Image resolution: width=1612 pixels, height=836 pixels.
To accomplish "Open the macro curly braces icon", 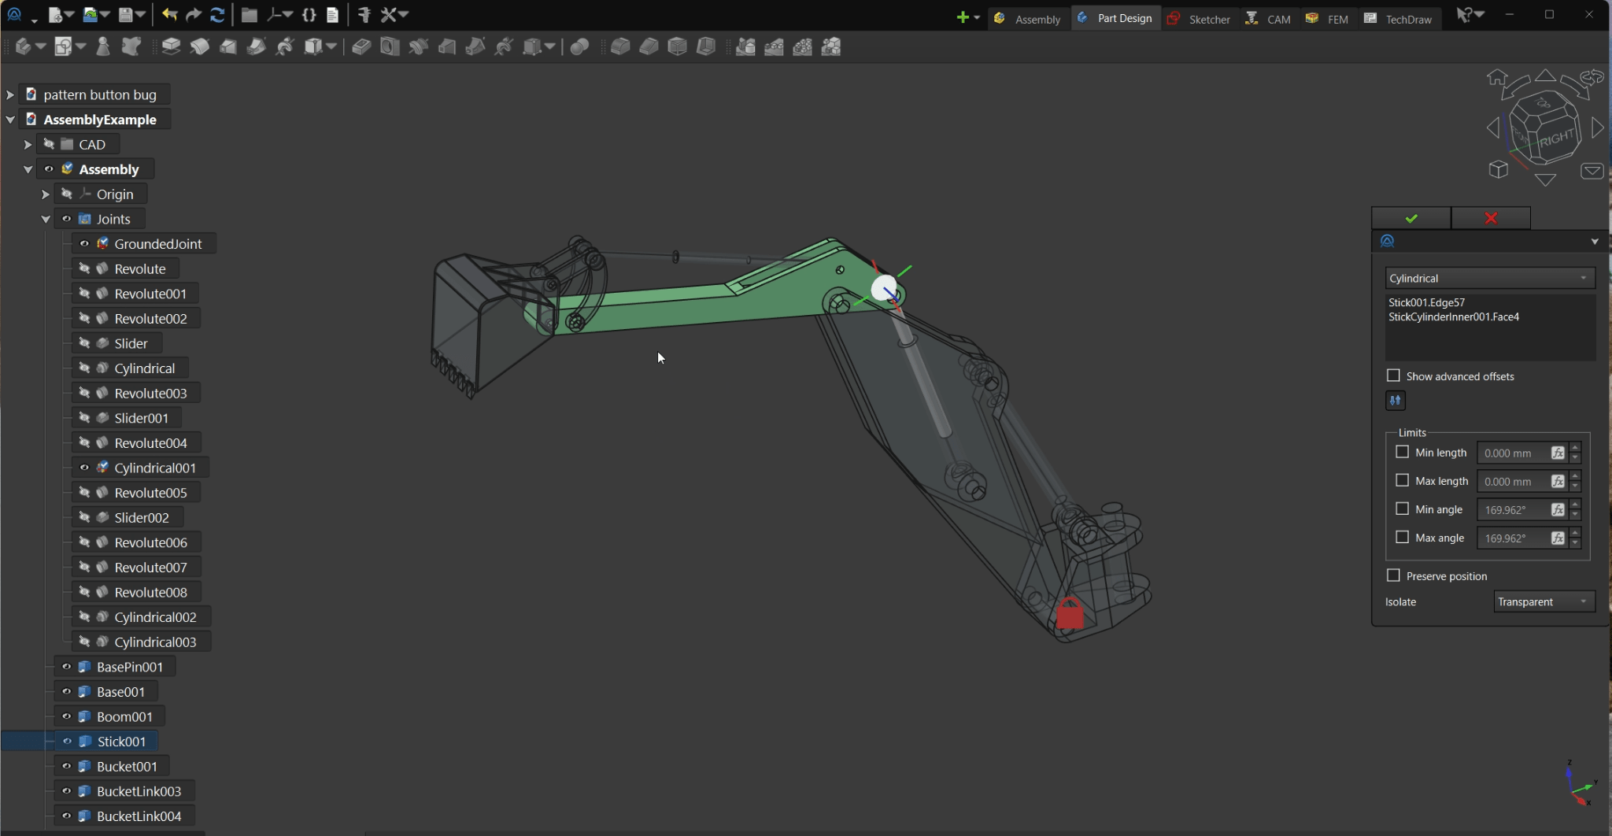I will pos(309,14).
